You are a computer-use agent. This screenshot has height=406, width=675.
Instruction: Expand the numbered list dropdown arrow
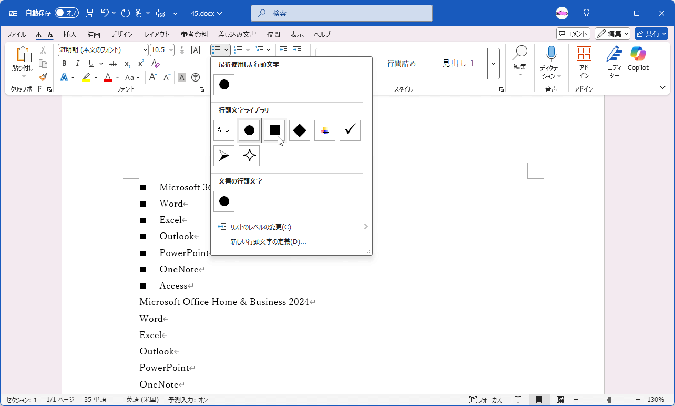pos(248,50)
